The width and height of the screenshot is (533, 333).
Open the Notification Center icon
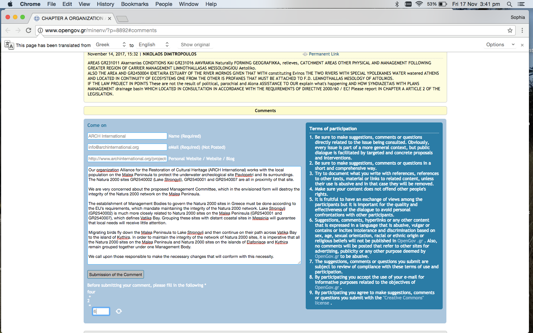pos(521,4)
